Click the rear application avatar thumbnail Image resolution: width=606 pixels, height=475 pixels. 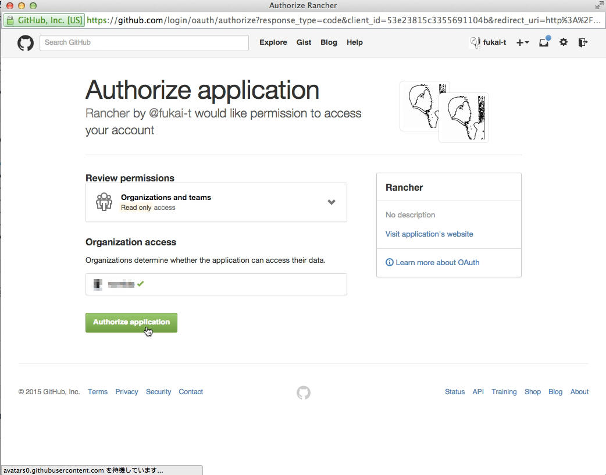(420, 105)
